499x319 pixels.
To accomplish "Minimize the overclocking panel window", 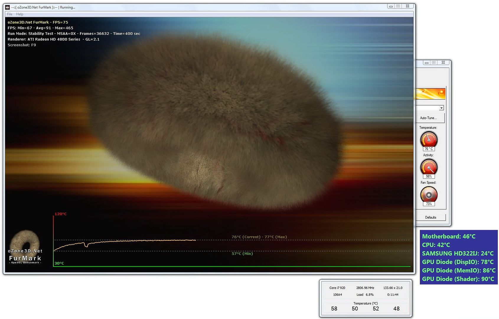I will coord(426,62).
